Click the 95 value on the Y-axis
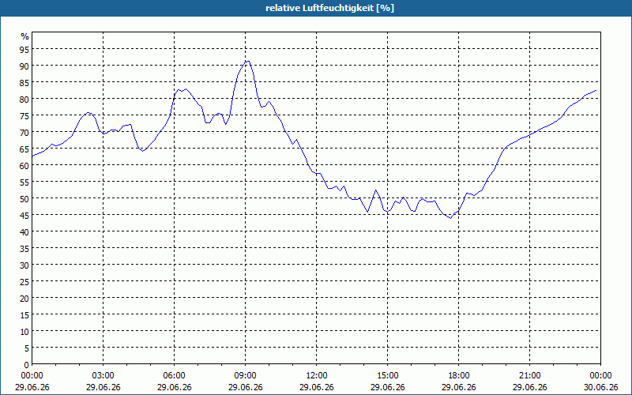Viewport: 632px width, 395px height. (25, 49)
